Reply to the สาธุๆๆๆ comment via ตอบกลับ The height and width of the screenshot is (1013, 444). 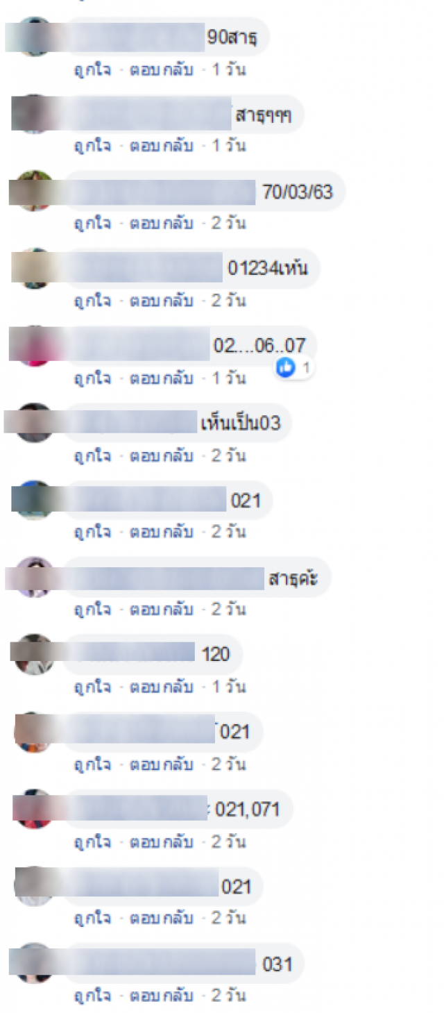161,146
